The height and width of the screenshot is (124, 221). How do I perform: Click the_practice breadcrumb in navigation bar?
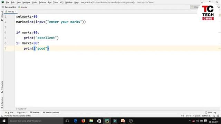[9, 7]
